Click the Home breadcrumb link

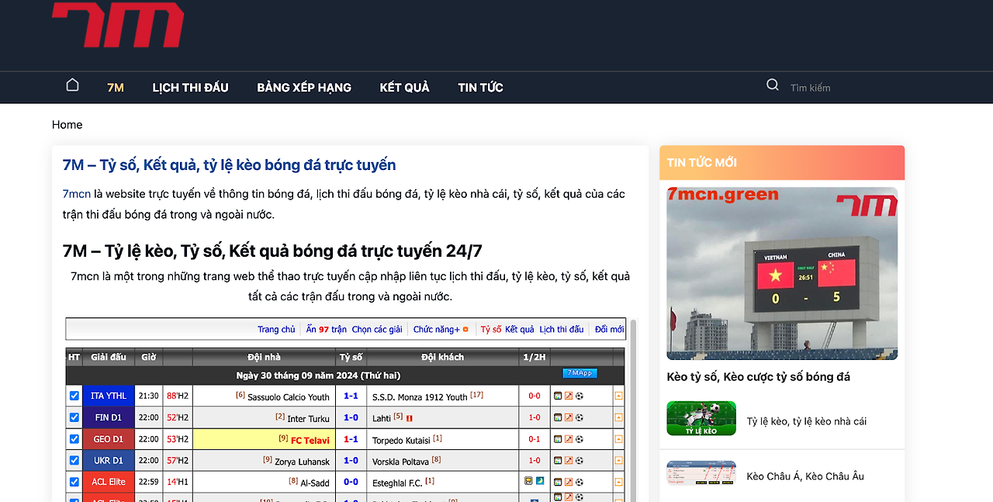click(x=67, y=124)
